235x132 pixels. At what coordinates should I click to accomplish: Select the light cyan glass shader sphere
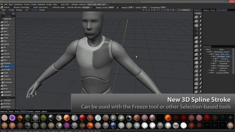(98, 118)
